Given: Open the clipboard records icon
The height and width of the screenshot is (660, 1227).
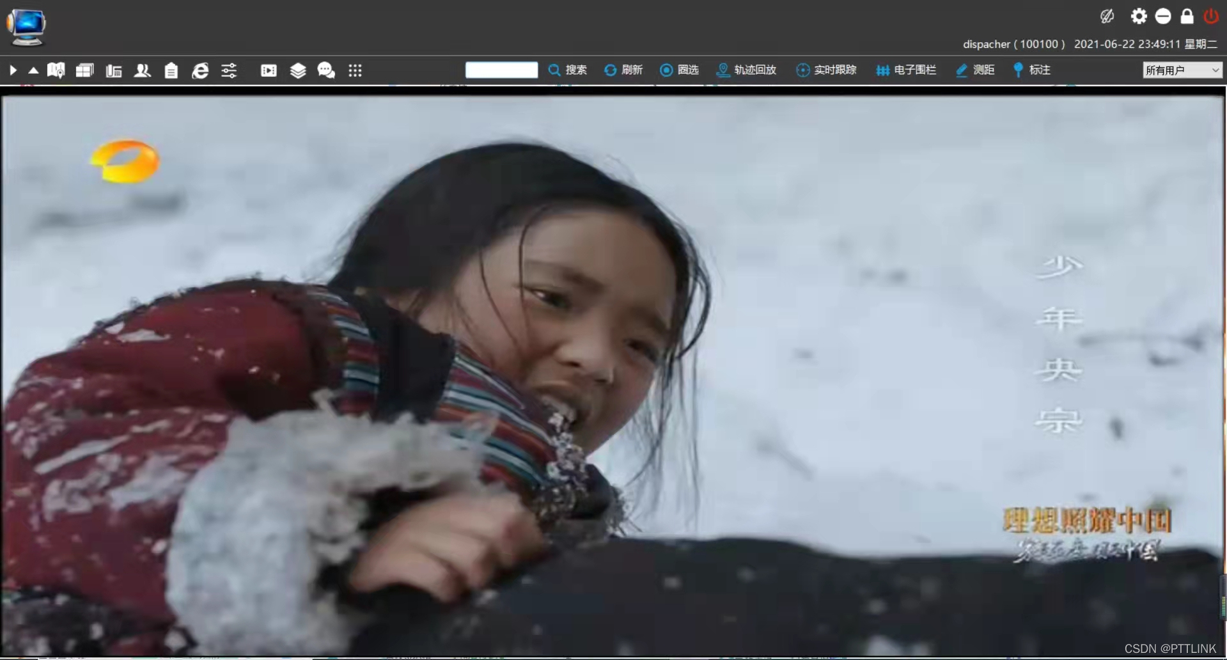Looking at the screenshot, I should pos(171,70).
